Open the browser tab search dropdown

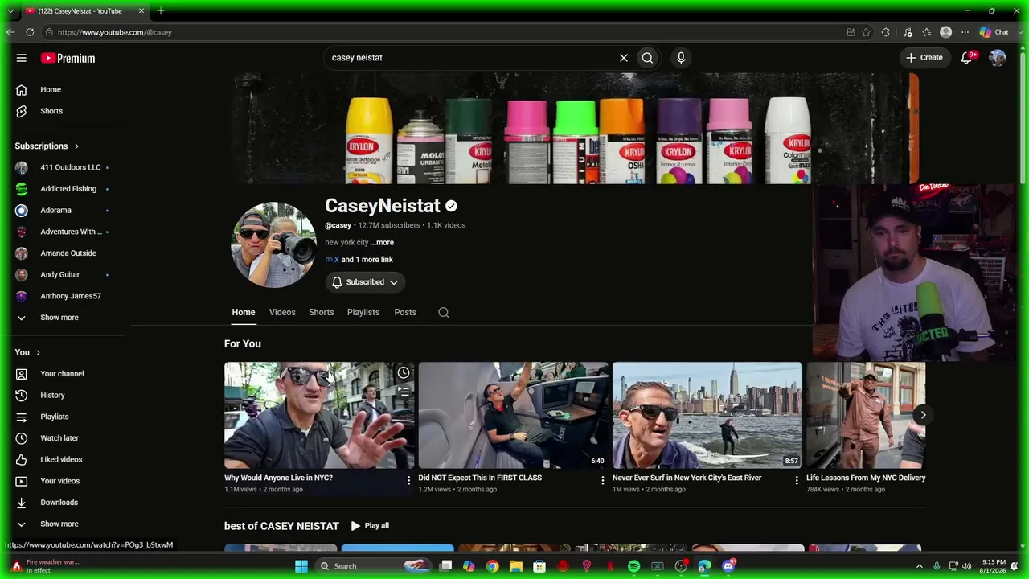click(x=10, y=11)
